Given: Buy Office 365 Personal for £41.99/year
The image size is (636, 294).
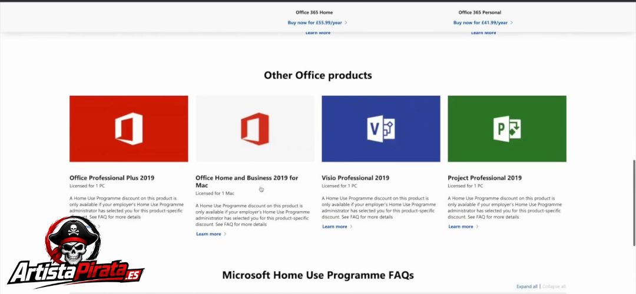Looking at the screenshot, I should (481, 23).
